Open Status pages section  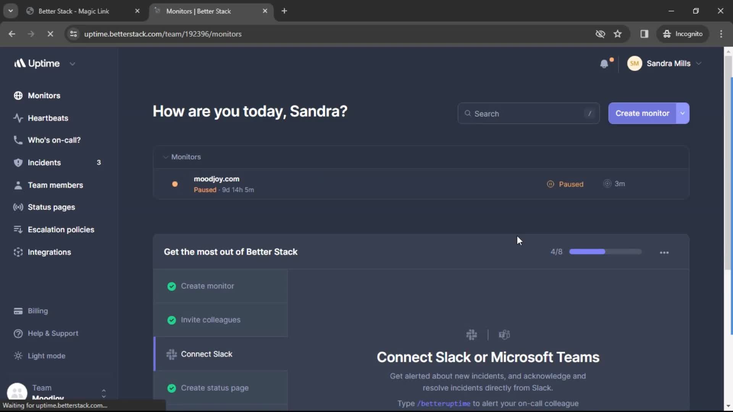51,208
